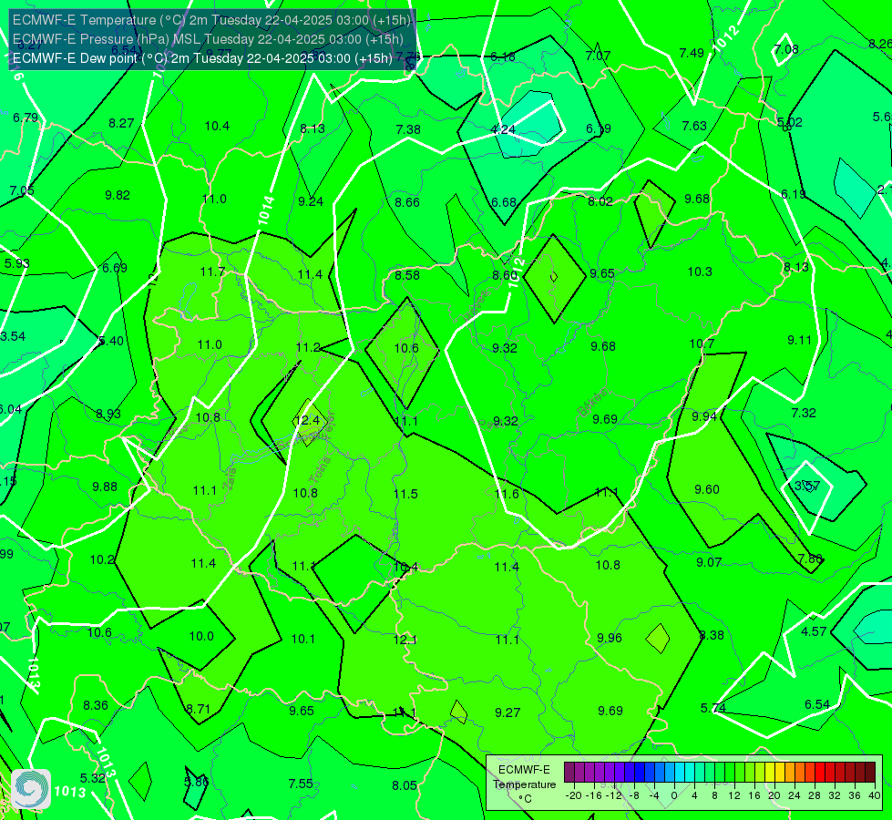This screenshot has width=892, height=820.
Task: Click the 7.49 temperature value
Action: point(692,53)
